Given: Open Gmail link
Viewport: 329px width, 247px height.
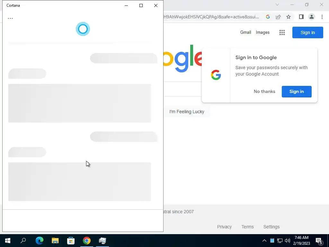Looking at the screenshot, I should click(246, 32).
